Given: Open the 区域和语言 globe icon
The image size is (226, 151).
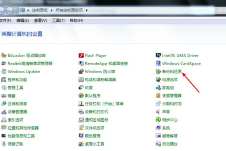Looking at the screenshot, I should point(4,104).
